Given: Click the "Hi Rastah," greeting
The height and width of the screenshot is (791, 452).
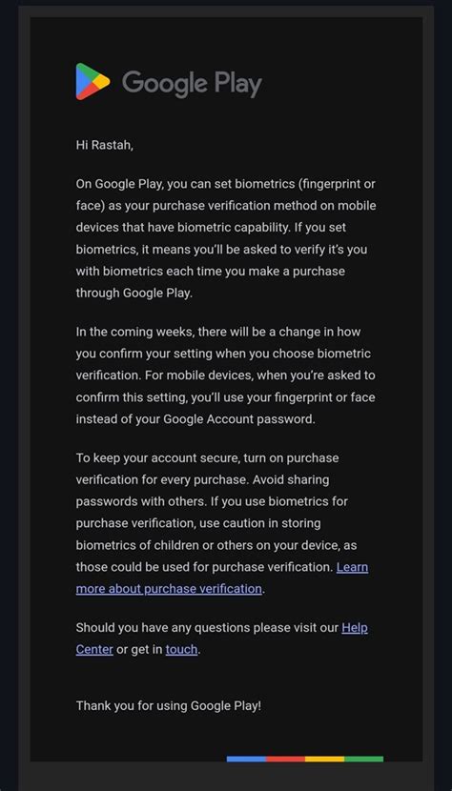Looking at the screenshot, I should [105, 145].
